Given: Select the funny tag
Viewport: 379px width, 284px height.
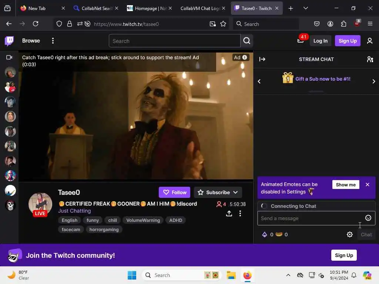Looking at the screenshot, I should [93, 220].
